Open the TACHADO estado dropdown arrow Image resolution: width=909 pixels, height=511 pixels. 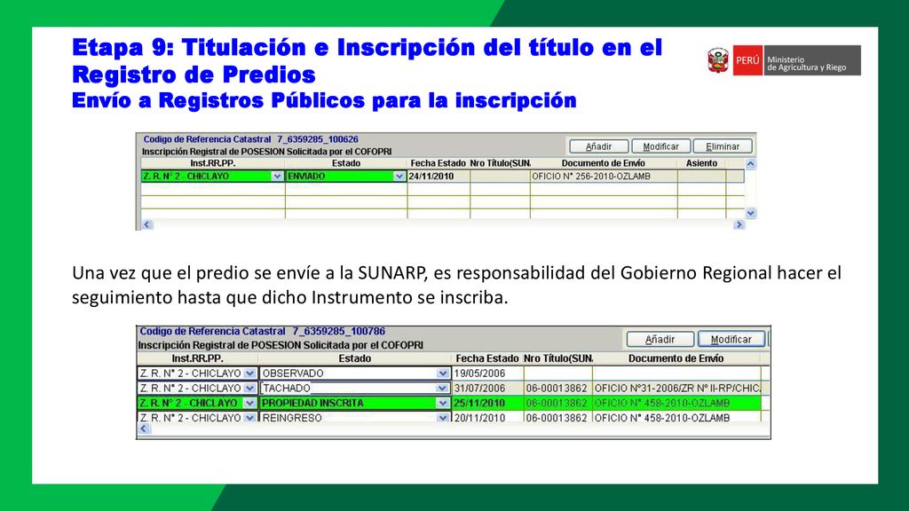(x=442, y=389)
